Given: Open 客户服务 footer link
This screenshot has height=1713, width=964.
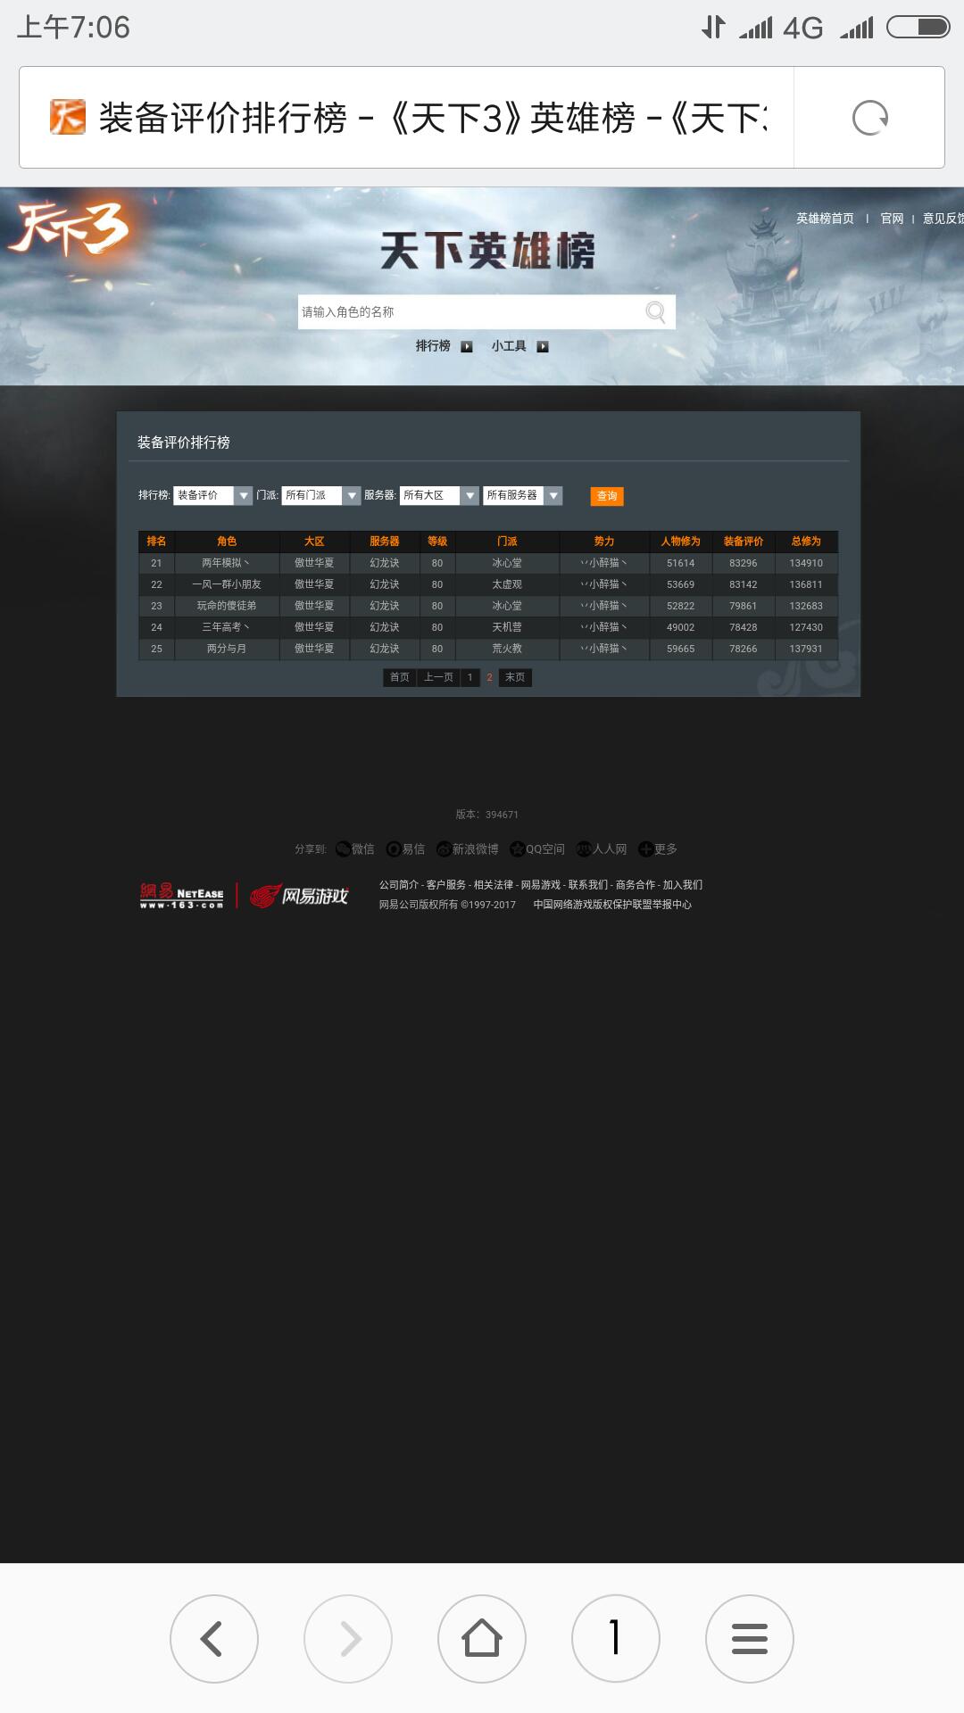Looking at the screenshot, I should point(446,885).
